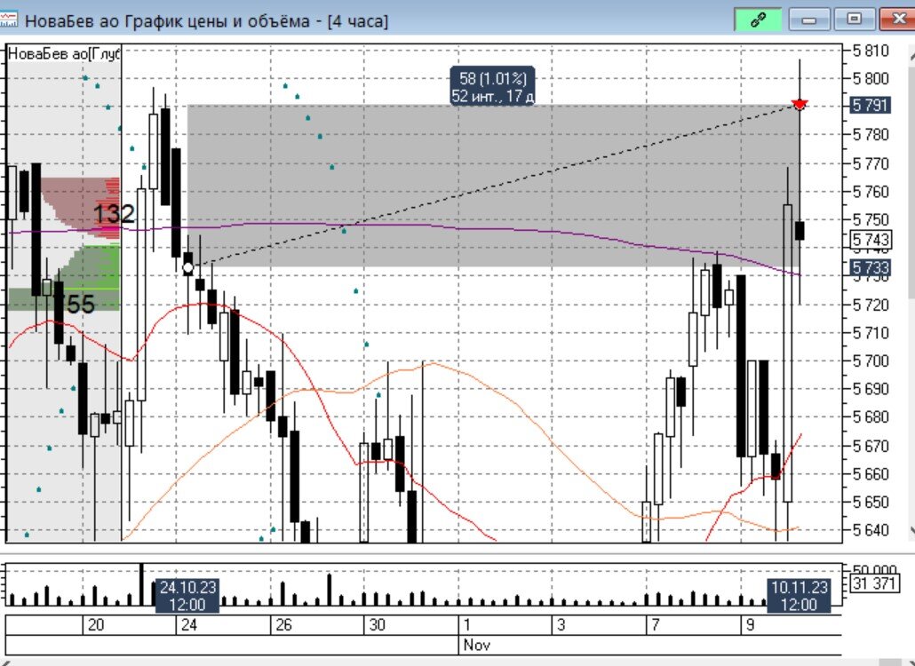
Task: Click the 5 800 price level on the axis
Action: point(871,78)
